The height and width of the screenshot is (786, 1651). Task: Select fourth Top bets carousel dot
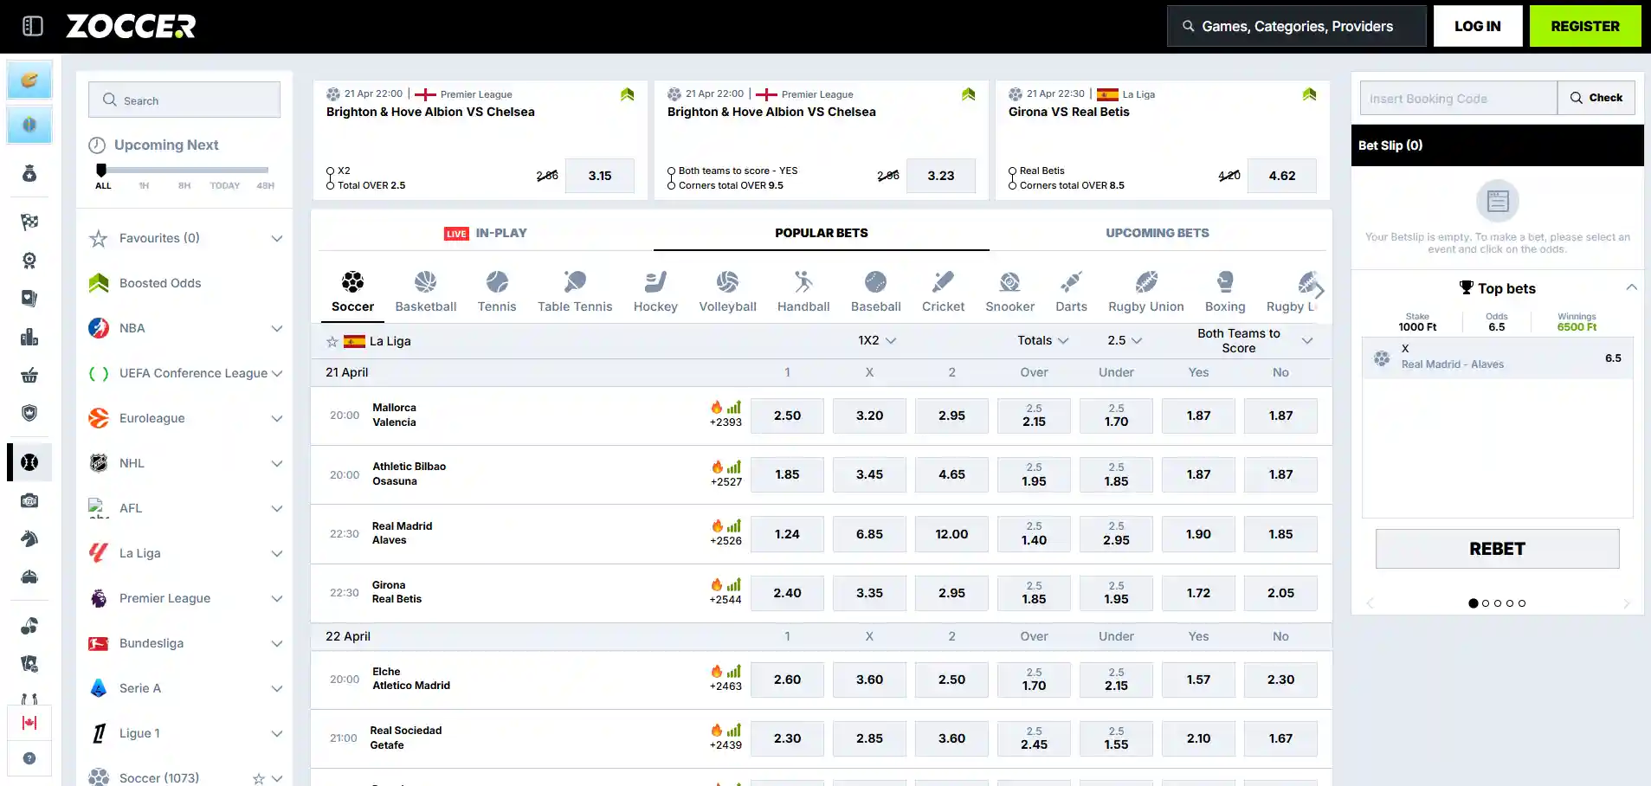[x=1510, y=603]
